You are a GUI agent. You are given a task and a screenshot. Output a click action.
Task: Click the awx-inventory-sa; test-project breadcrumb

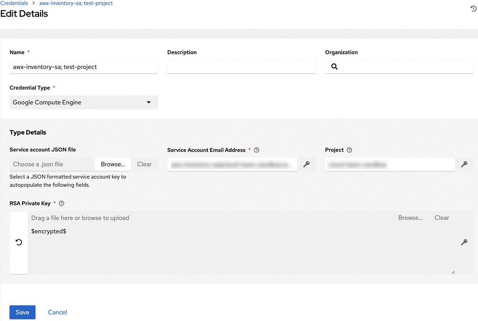(76, 3)
